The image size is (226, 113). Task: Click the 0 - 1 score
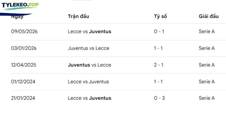[159, 31]
